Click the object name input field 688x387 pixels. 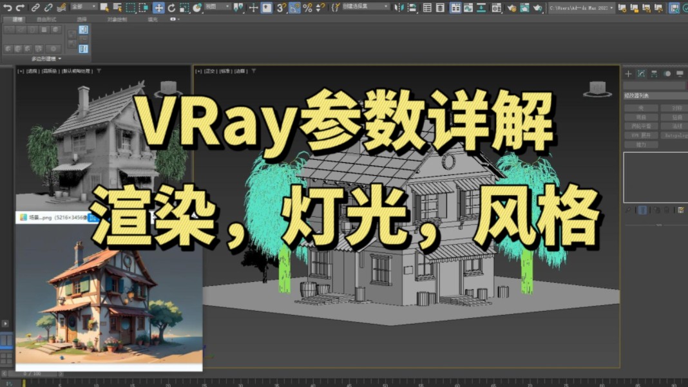point(655,86)
